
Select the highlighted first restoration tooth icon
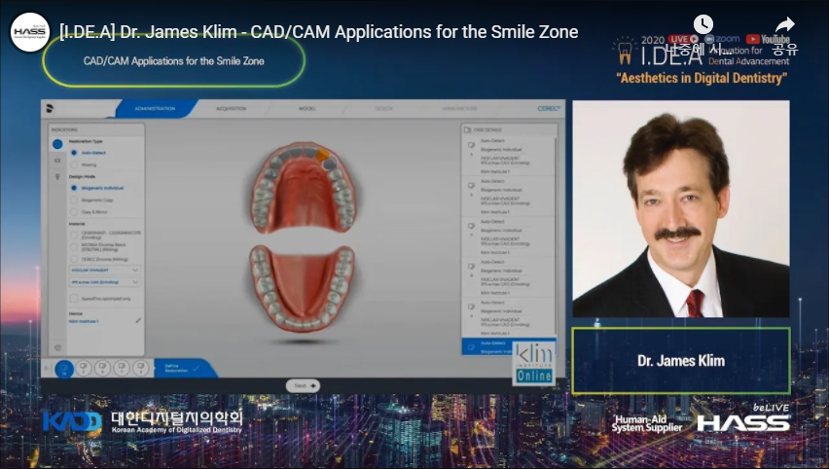[x=64, y=369]
